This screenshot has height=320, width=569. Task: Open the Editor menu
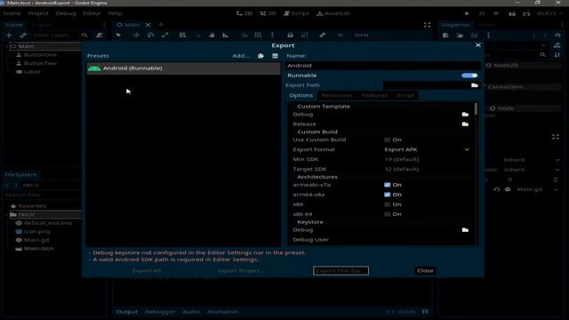92,13
